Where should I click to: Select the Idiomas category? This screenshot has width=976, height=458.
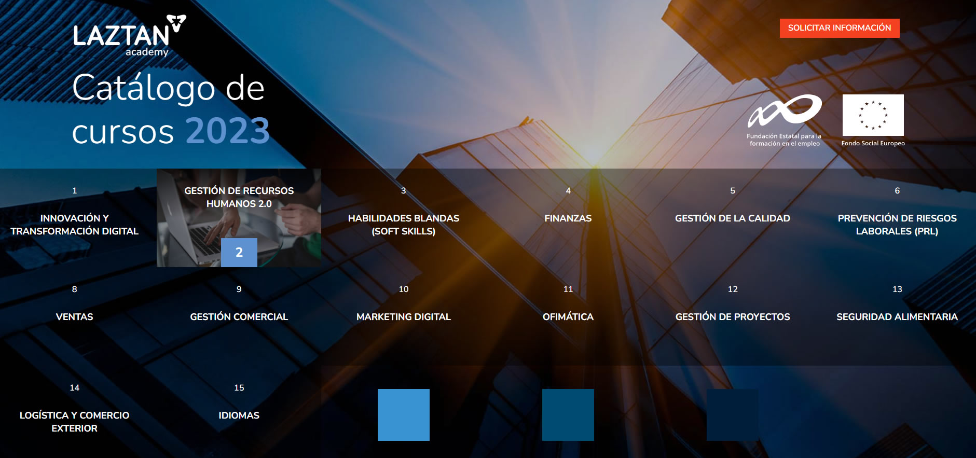[239, 415]
